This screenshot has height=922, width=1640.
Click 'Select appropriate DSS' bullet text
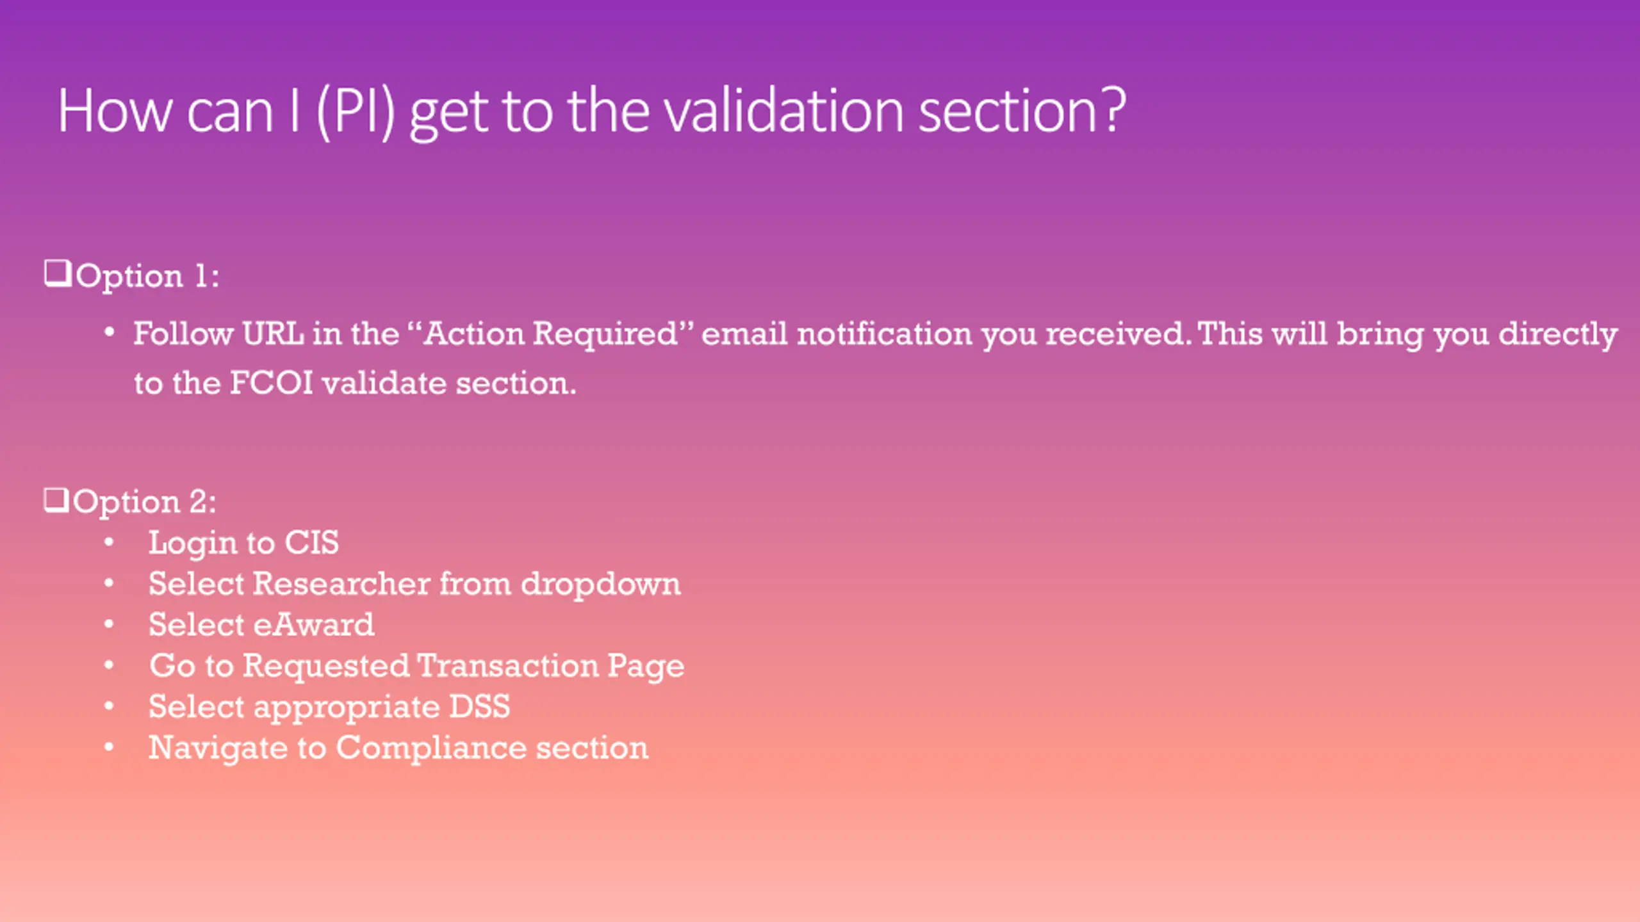(329, 707)
